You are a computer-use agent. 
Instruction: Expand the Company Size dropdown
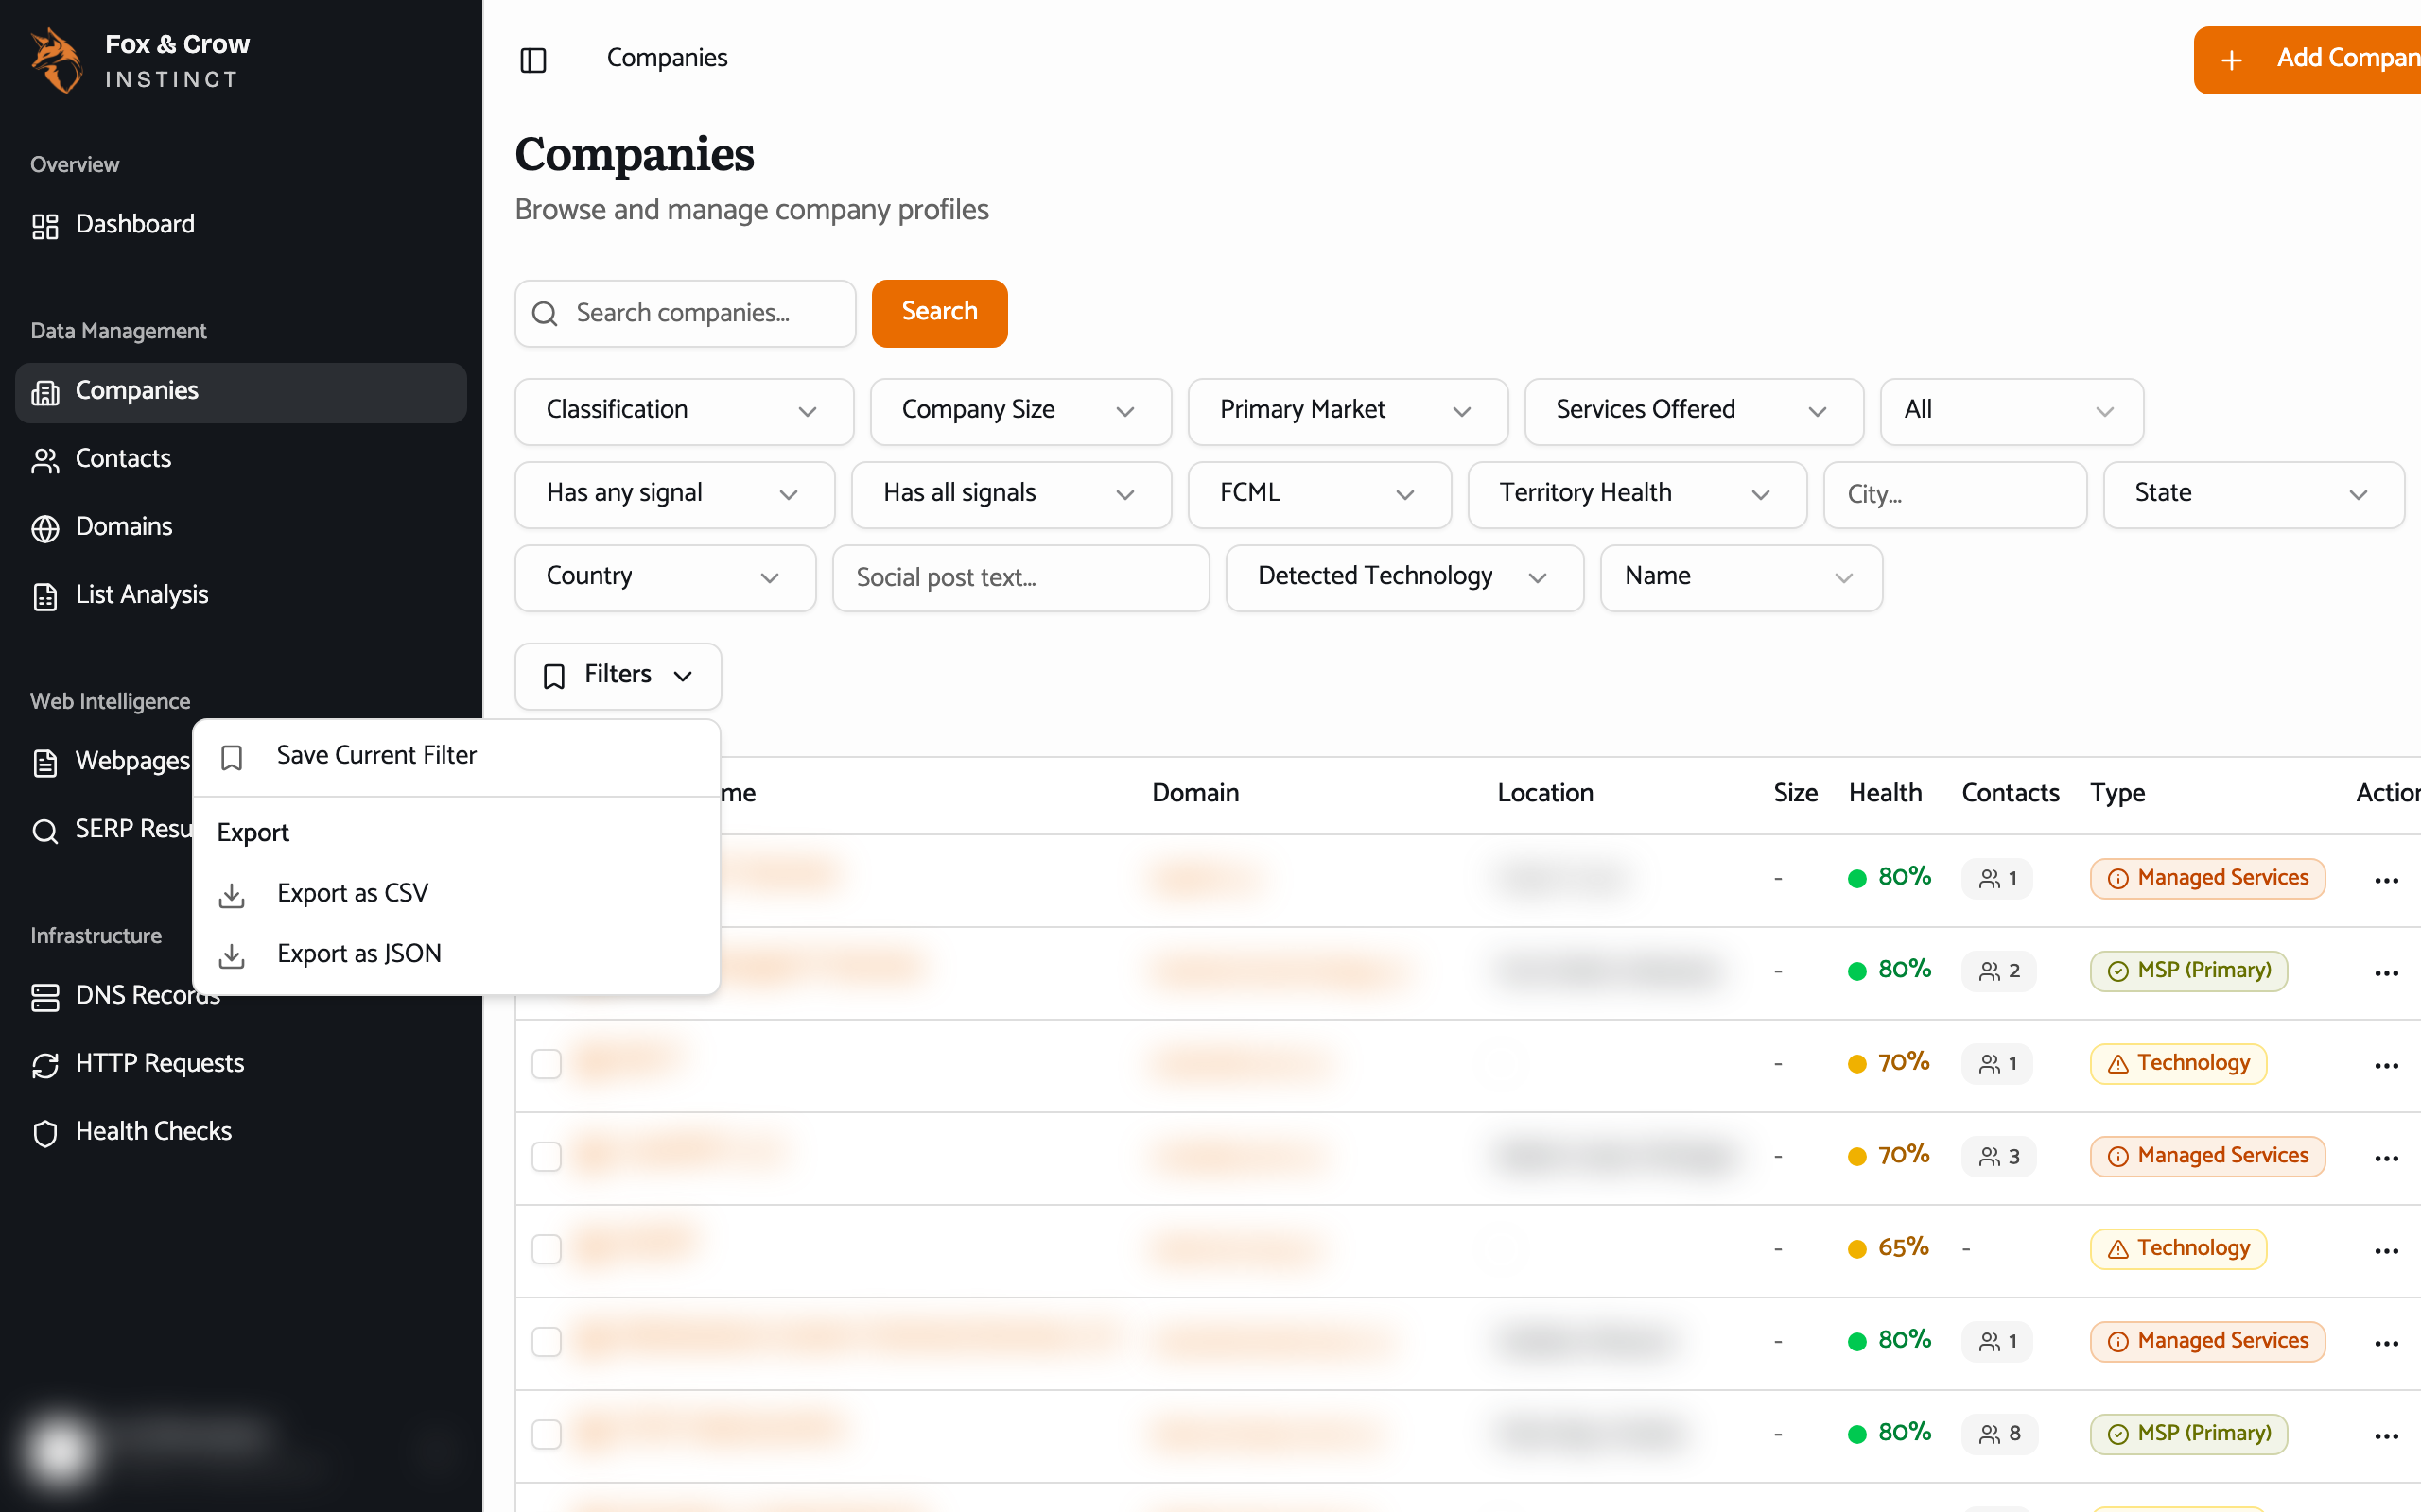coord(1020,411)
